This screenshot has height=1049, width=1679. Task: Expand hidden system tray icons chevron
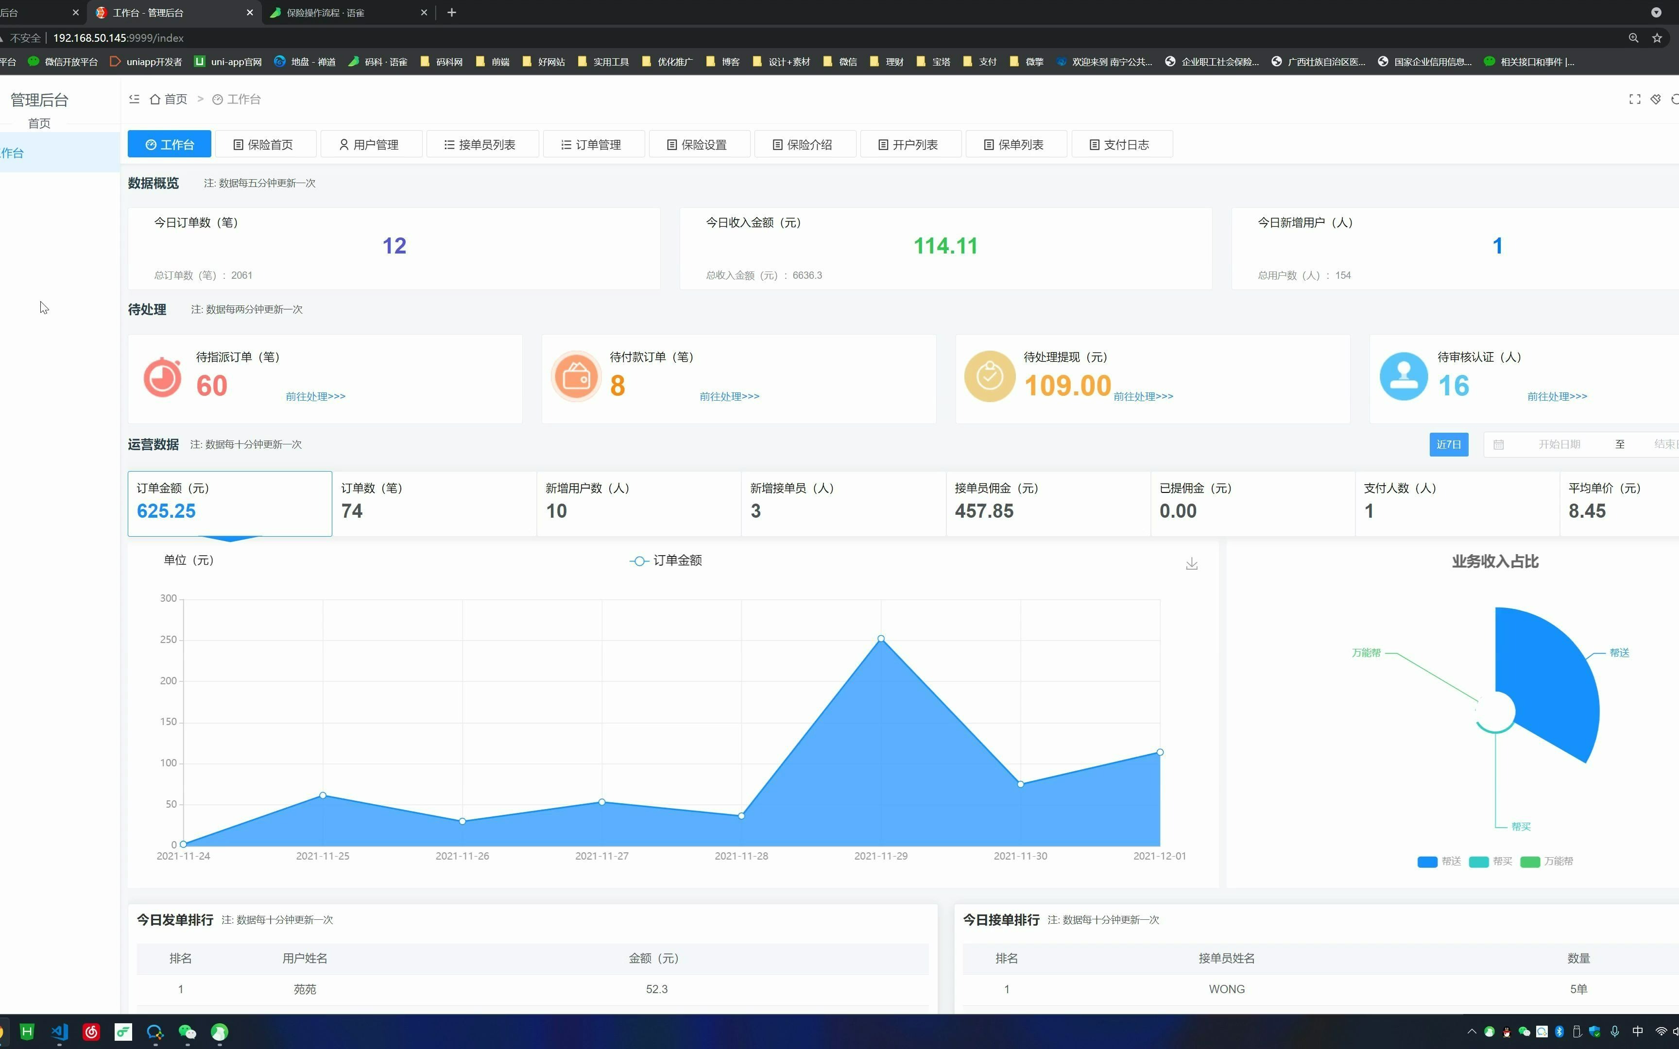1472,1032
